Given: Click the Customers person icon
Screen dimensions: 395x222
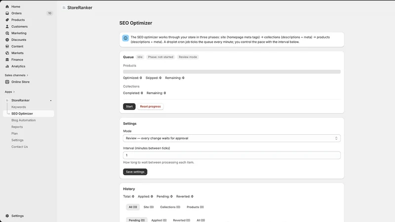Looking at the screenshot, I should 7,27.
